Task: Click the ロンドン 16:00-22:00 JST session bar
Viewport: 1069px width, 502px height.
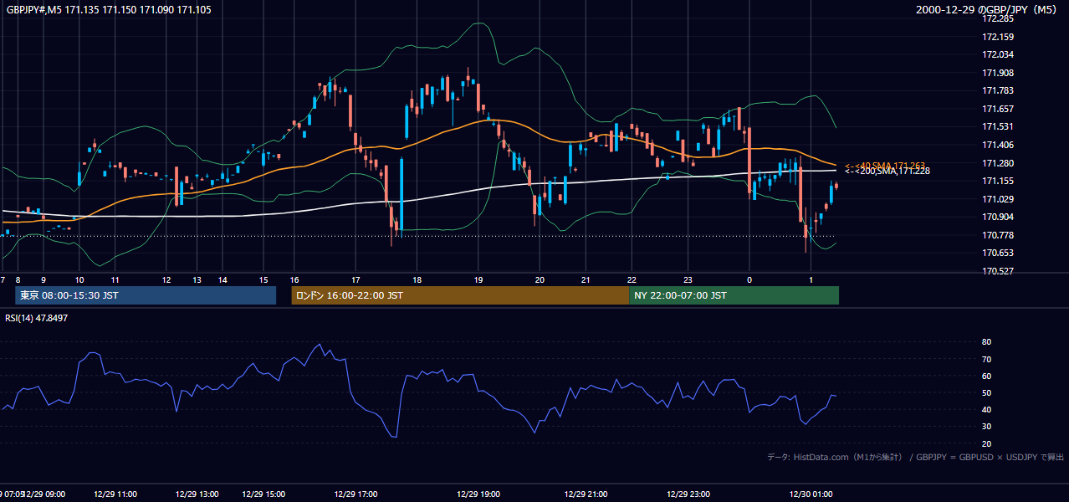Action: click(460, 295)
